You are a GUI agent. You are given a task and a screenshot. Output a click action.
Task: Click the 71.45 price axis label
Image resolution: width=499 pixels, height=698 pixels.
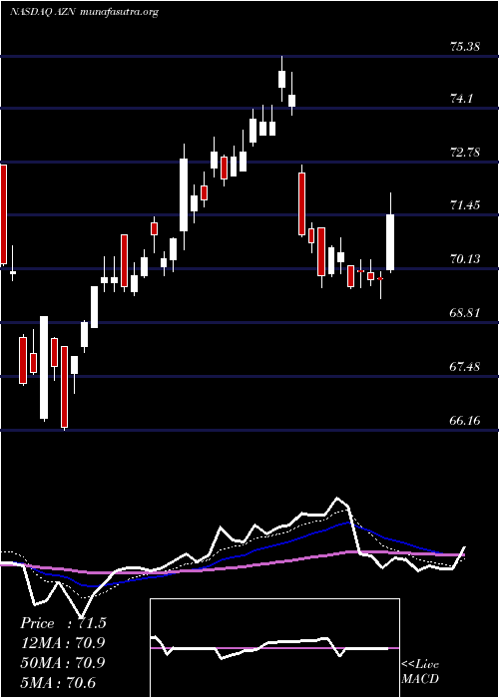465,205
